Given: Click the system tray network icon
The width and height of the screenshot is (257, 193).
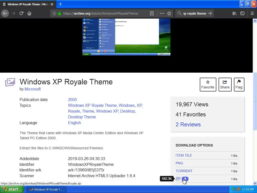Looking at the screenshot, I should tap(234, 189).
